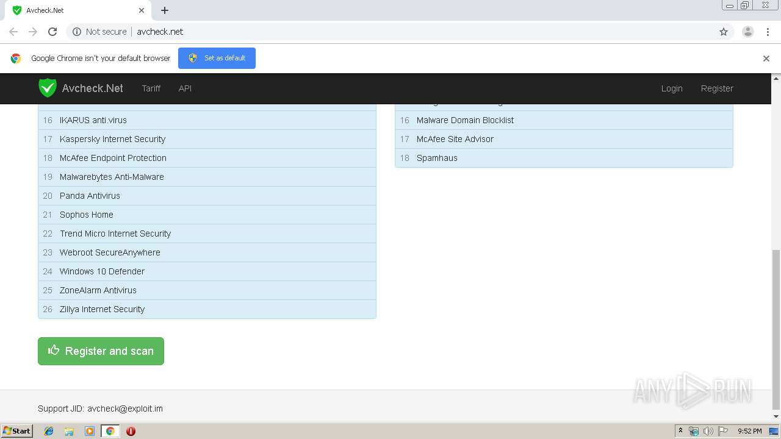Open the taskbar file explorer folder icon
The width and height of the screenshot is (781, 439).
pyautogui.click(x=69, y=431)
